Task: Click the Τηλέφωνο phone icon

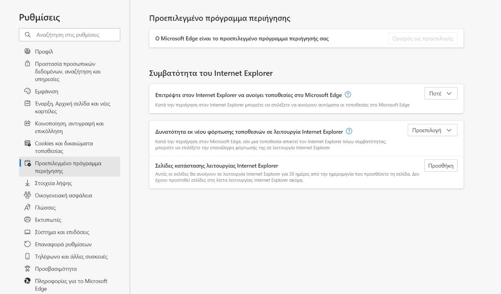Action: [x=27, y=256]
